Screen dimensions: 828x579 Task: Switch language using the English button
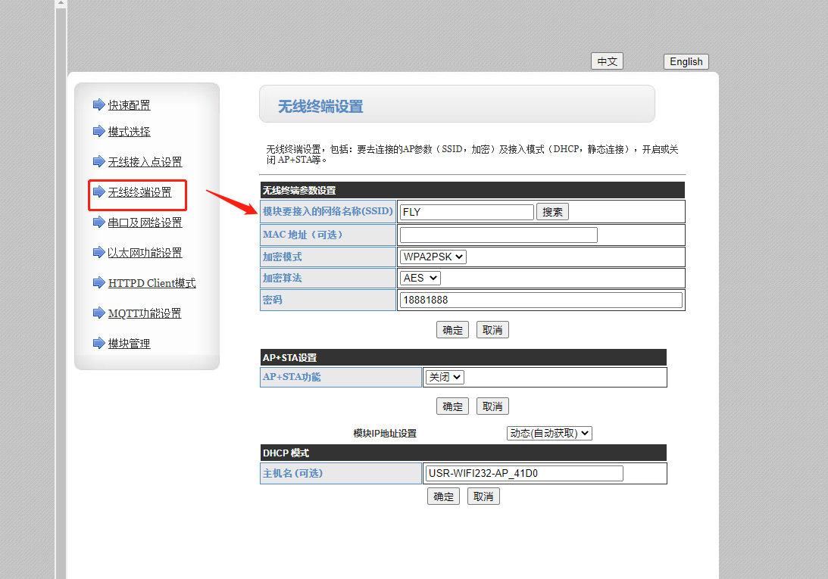click(x=686, y=62)
